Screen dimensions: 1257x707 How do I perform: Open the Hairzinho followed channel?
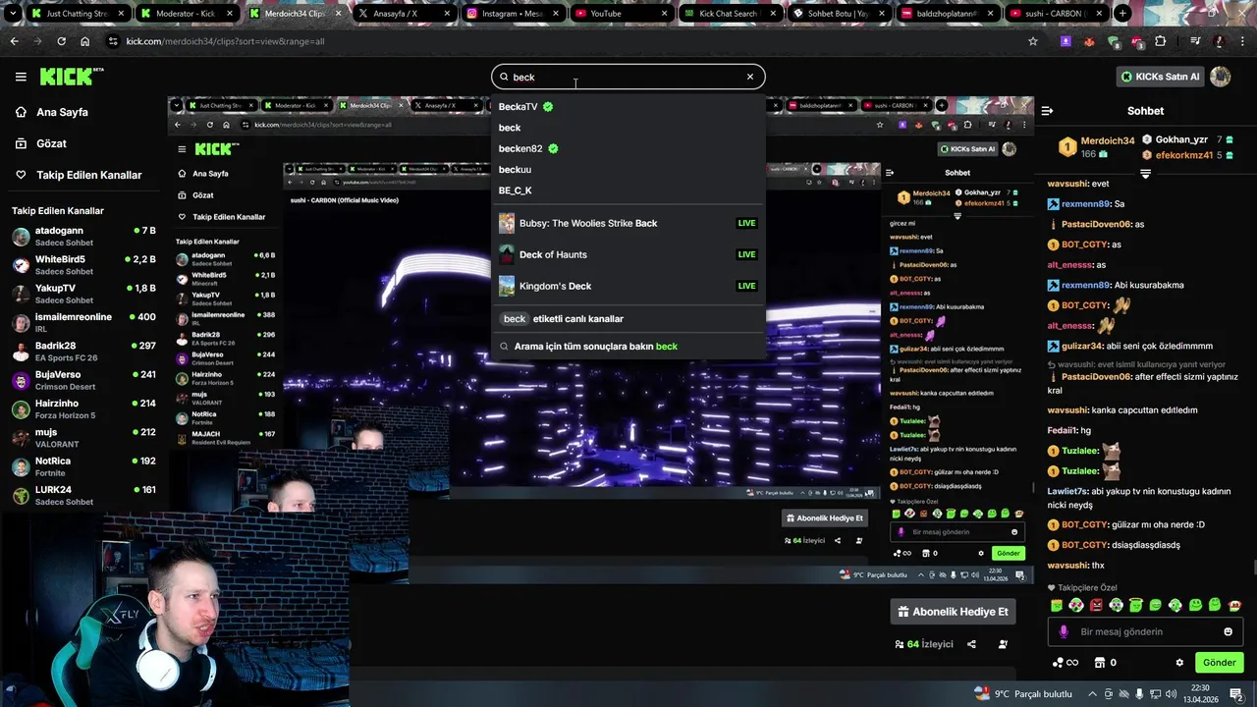click(83, 409)
